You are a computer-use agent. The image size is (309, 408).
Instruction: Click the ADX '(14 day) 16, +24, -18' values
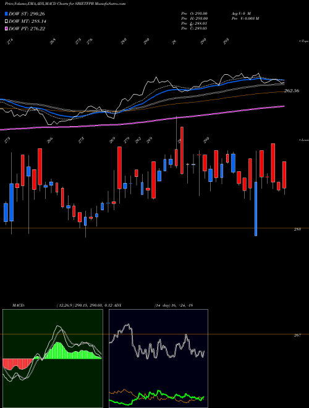click(x=174, y=305)
